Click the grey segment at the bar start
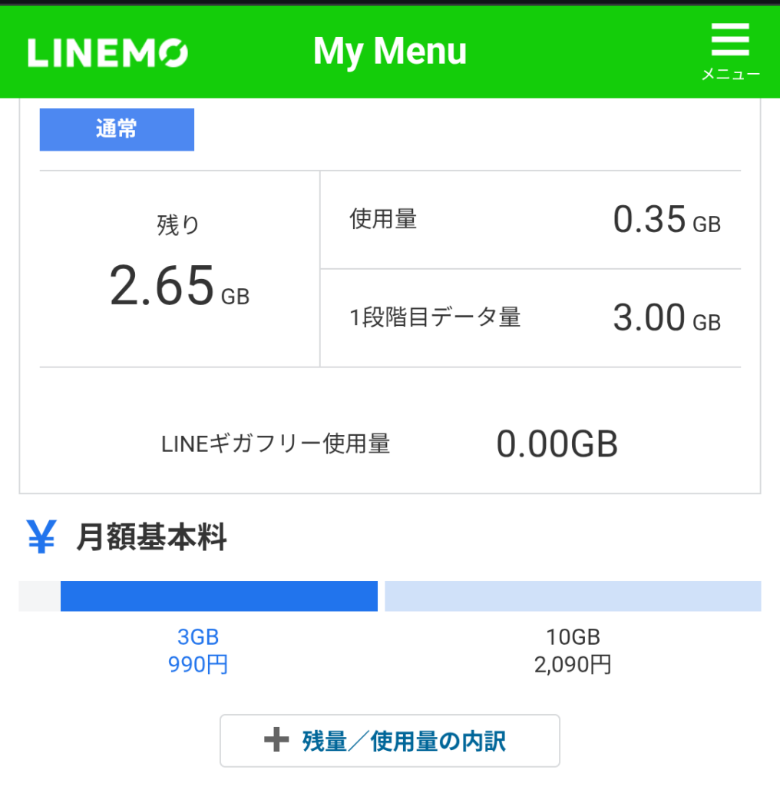Screen dimensions: 780x787 click(40, 596)
